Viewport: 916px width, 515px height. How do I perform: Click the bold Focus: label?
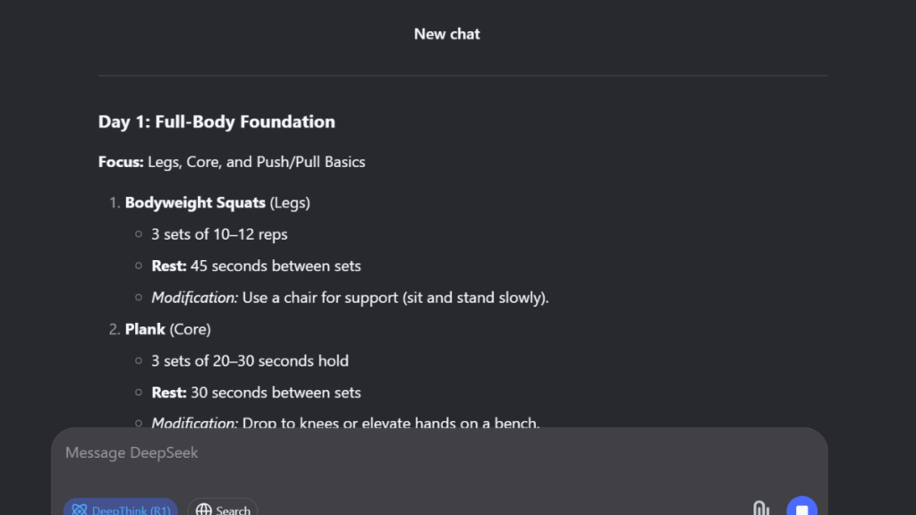(121, 162)
